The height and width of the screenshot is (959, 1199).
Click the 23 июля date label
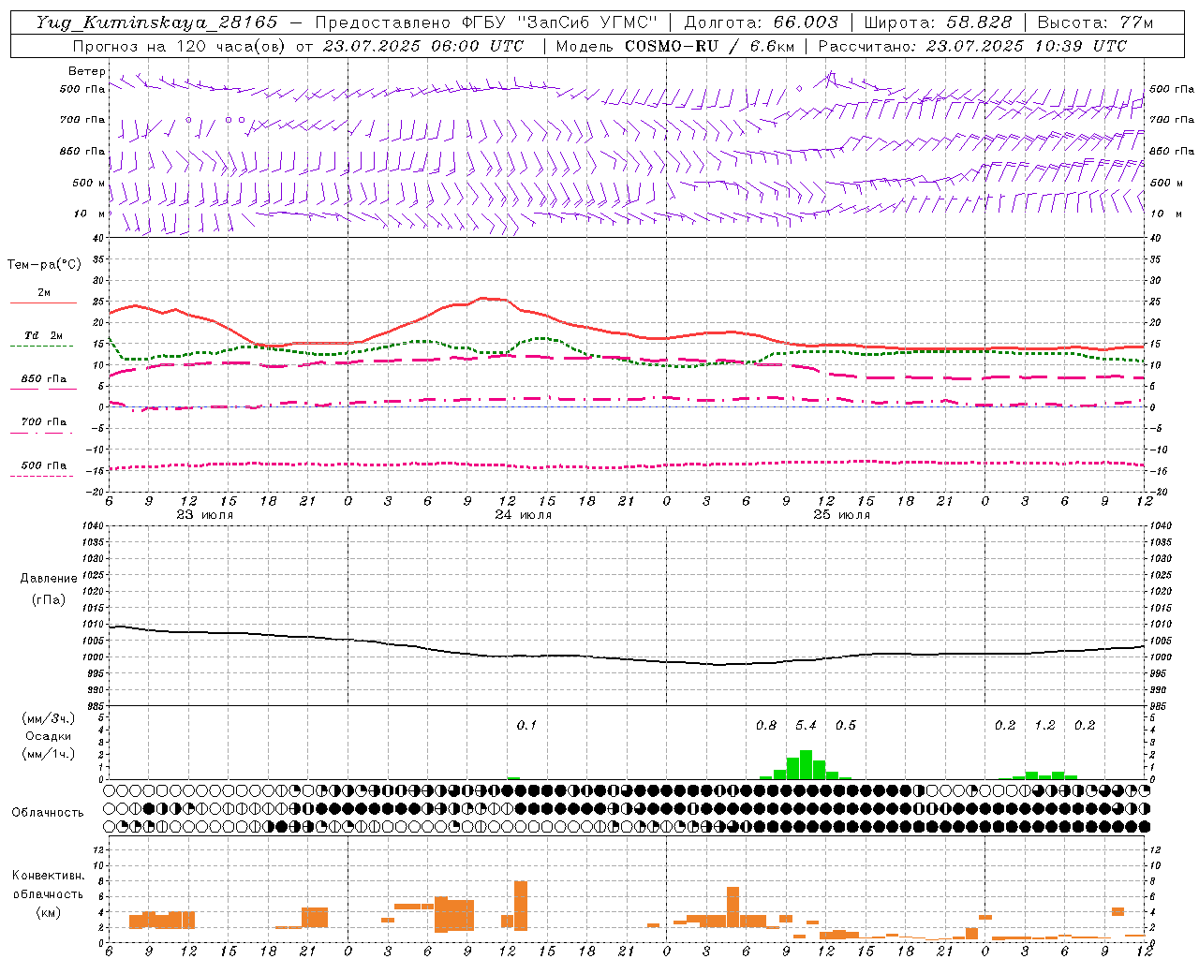205,514
